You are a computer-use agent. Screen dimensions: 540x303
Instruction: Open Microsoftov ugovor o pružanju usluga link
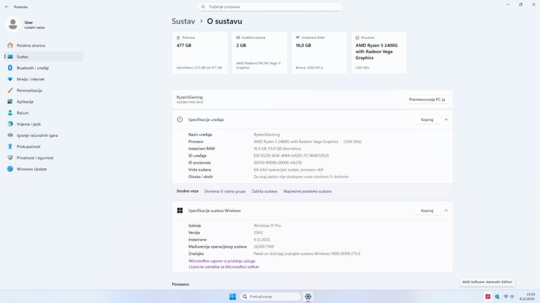(x=222, y=261)
